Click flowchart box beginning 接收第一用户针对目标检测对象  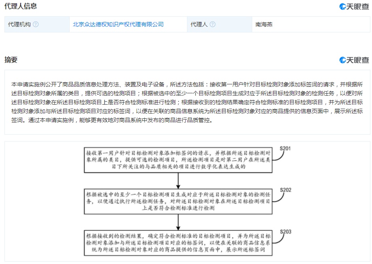pyautogui.click(x=178, y=160)
